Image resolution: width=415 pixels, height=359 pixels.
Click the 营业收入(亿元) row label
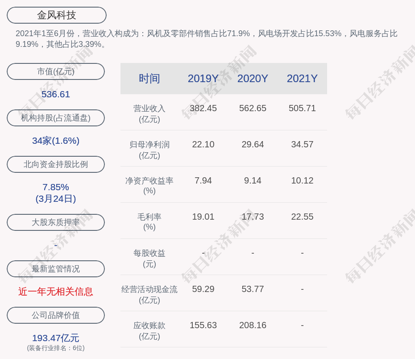[149, 113]
